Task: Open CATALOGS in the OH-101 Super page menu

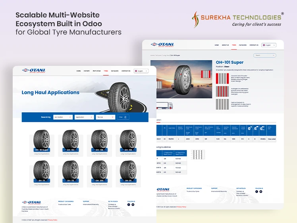Action: click(243, 45)
